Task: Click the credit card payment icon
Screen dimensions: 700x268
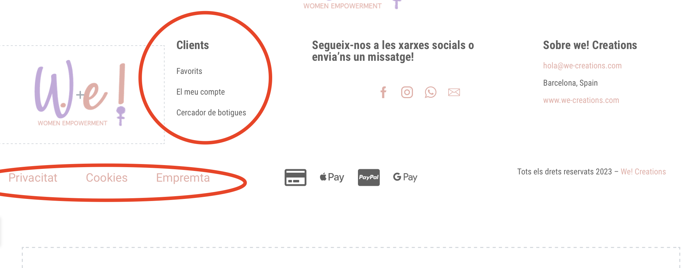Action: 295,178
